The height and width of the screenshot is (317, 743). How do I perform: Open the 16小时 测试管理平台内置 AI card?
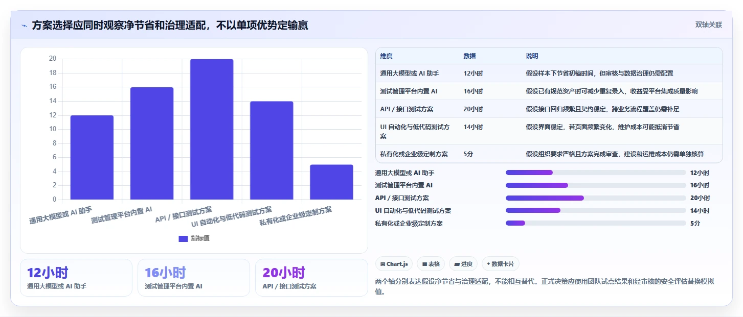point(194,278)
